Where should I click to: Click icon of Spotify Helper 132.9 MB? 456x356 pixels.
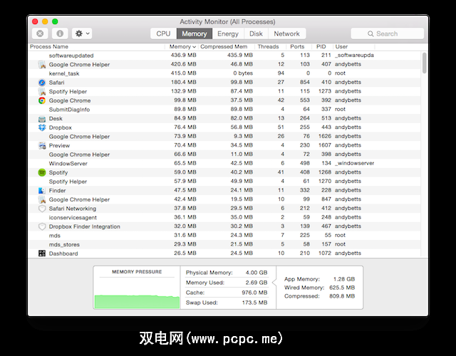coord(42,92)
